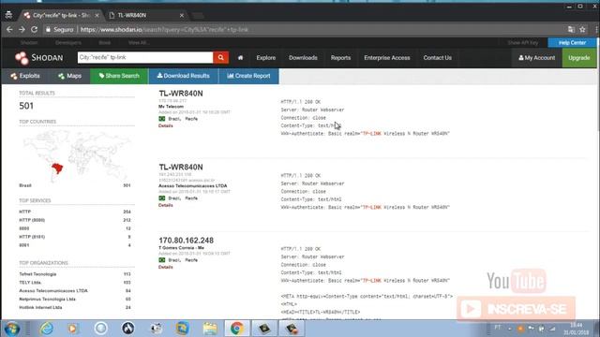Filter by Telnet Tecnologia organization

(37, 274)
